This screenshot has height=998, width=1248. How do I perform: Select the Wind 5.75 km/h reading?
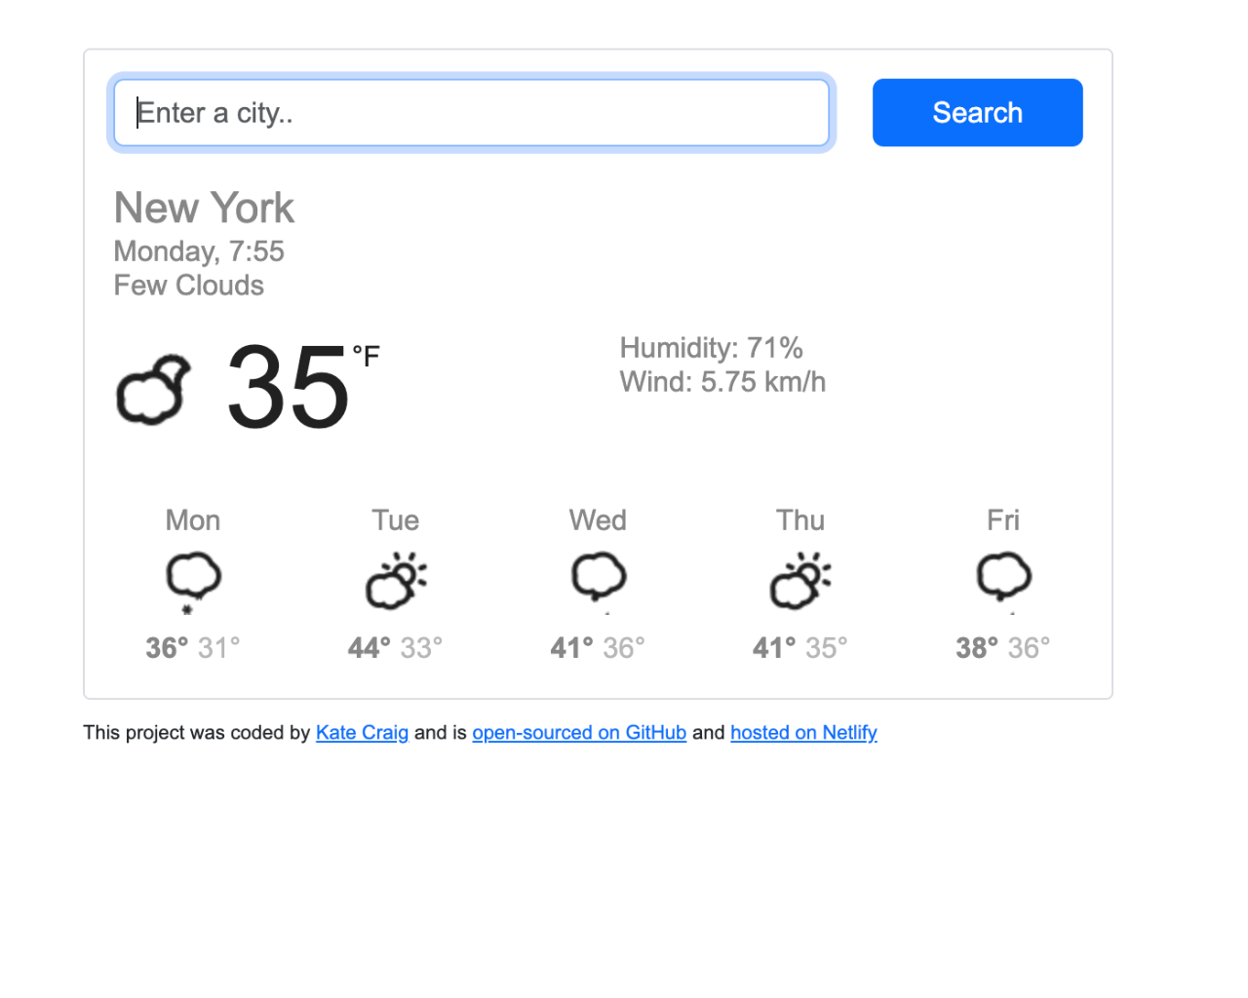pos(721,381)
